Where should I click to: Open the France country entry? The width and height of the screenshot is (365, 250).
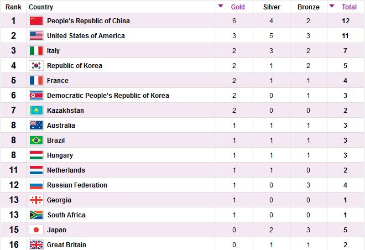point(58,81)
